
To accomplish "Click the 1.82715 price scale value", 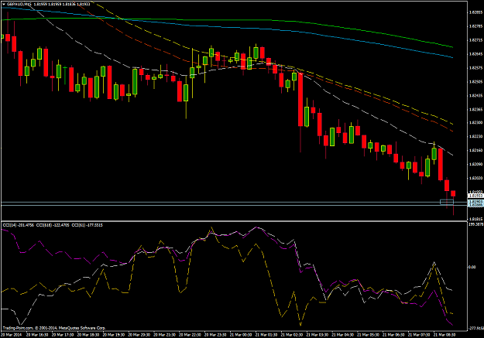I will pyautogui.click(x=475, y=40).
